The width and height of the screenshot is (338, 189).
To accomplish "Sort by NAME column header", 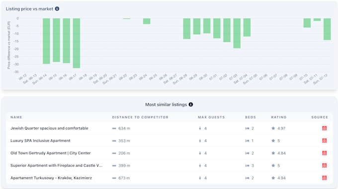I will [16, 117].
